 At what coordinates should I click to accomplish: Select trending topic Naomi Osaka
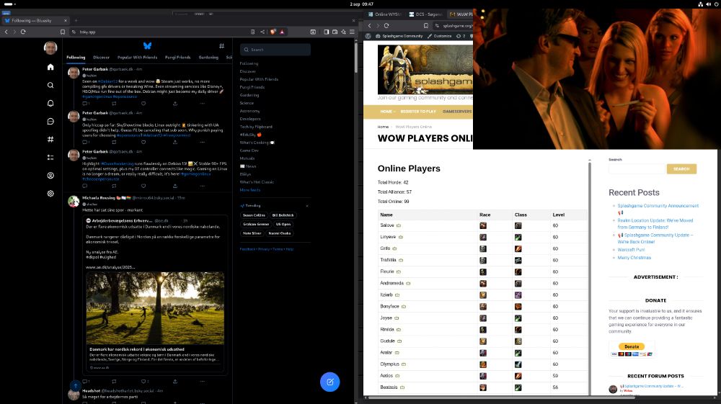tap(280, 233)
